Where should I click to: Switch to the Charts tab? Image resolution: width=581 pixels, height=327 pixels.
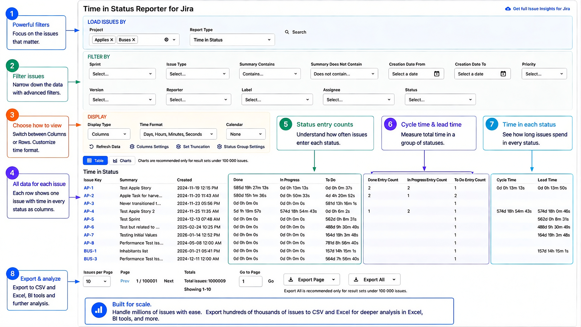click(x=122, y=161)
